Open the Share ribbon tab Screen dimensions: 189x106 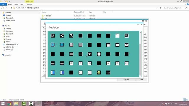16,4
